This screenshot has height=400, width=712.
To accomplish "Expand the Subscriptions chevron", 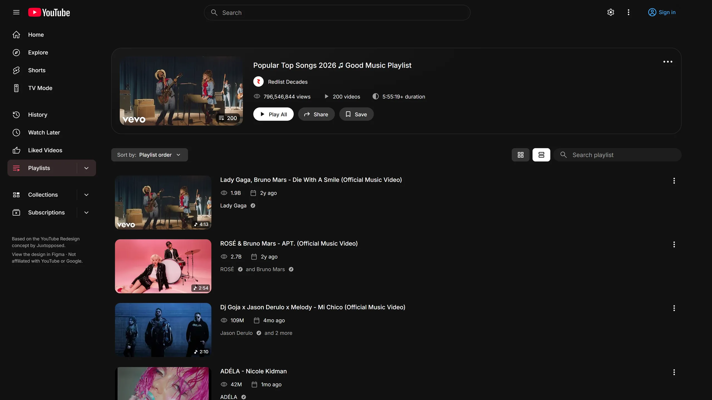I will point(86,212).
